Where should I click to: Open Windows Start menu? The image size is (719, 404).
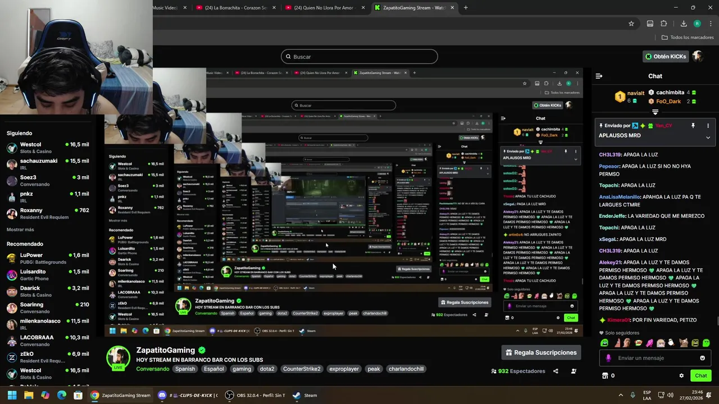click(12, 395)
